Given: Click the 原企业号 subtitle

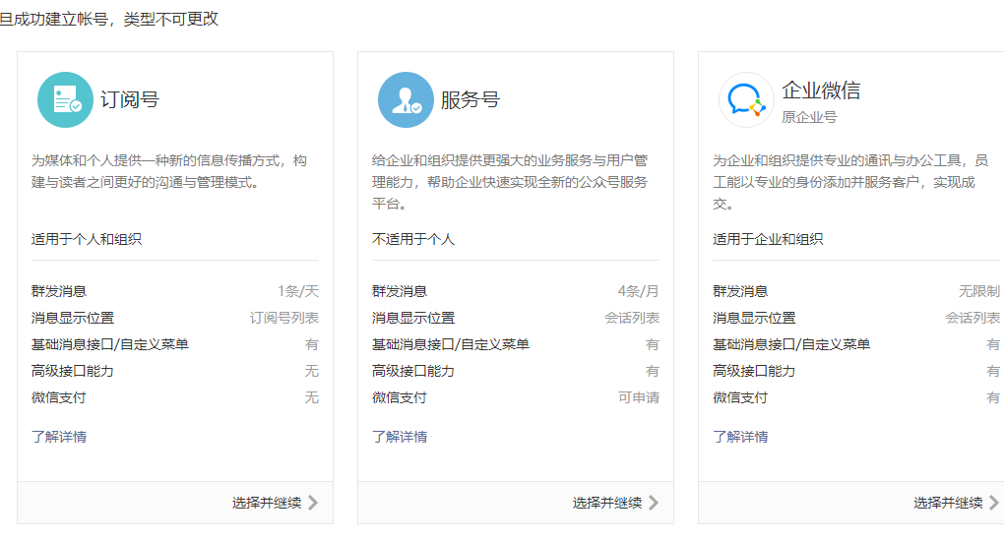Looking at the screenshot, I should [809, 117].
